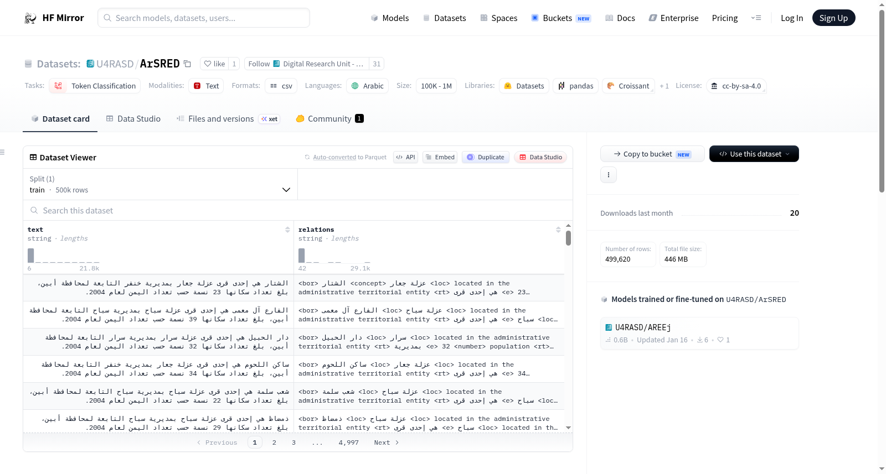Go to page 3 of dataset rows
The image size is (886, 474).
click(293, 442)
